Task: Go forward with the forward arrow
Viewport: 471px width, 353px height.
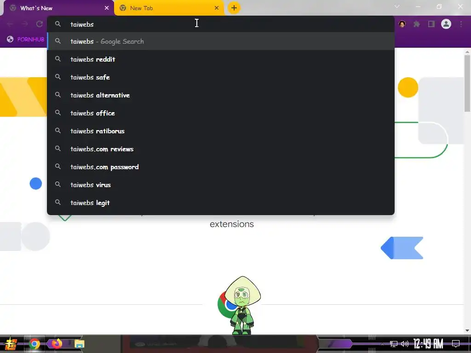Action: [x=25, y=24]
